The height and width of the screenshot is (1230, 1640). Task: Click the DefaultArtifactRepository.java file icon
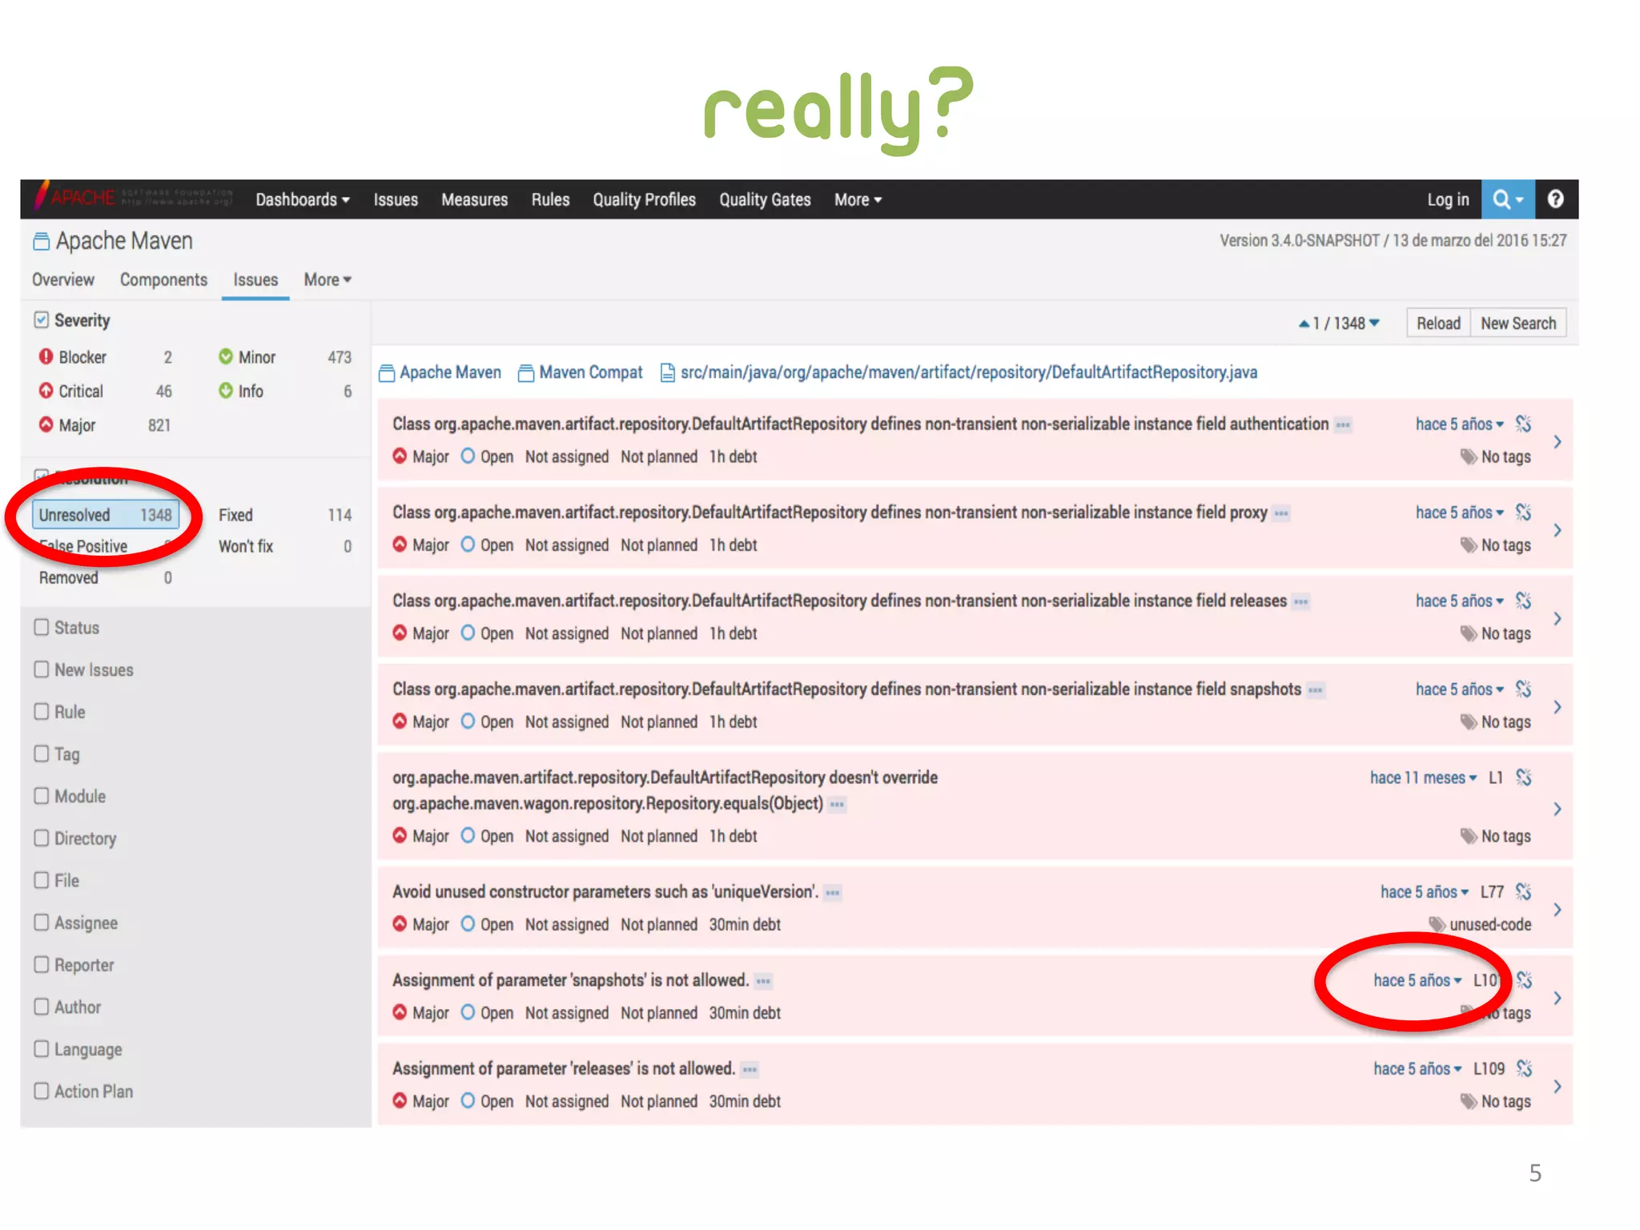pos(667,373)
